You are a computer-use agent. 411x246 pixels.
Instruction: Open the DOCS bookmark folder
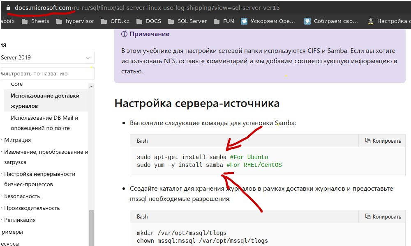pyautogui.click(x=149, y=21)
